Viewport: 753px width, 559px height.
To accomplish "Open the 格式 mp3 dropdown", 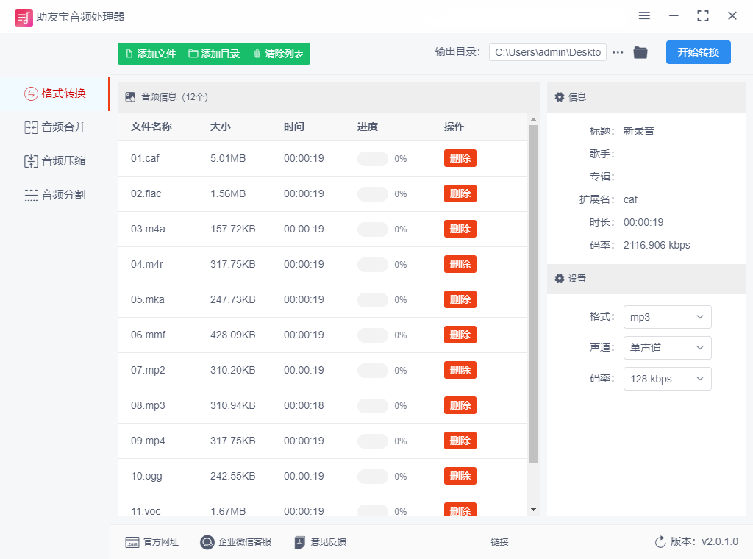I will click(667, 317).
